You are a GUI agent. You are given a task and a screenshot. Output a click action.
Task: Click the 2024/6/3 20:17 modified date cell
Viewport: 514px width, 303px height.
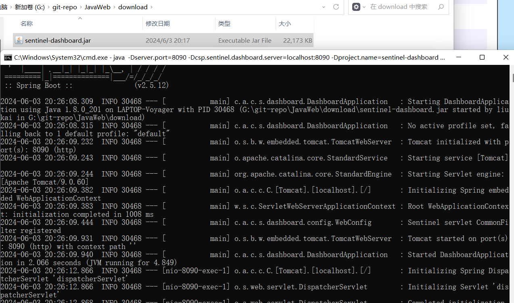tap(168, 40)
